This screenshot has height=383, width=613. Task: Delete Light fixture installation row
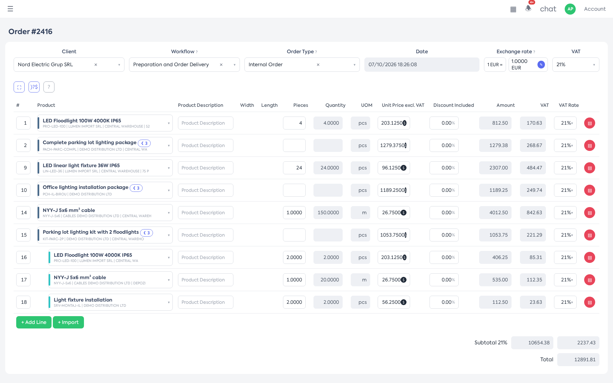click(590, 302)
